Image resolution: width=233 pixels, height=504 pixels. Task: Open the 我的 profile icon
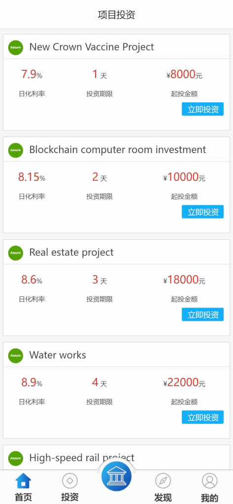[209, 481]
